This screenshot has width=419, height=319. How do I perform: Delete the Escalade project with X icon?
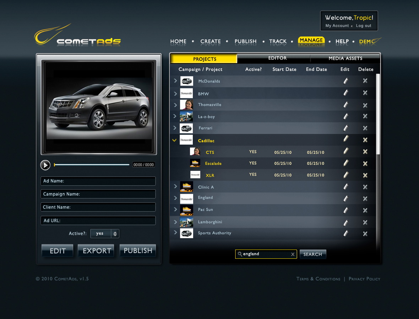365,163
